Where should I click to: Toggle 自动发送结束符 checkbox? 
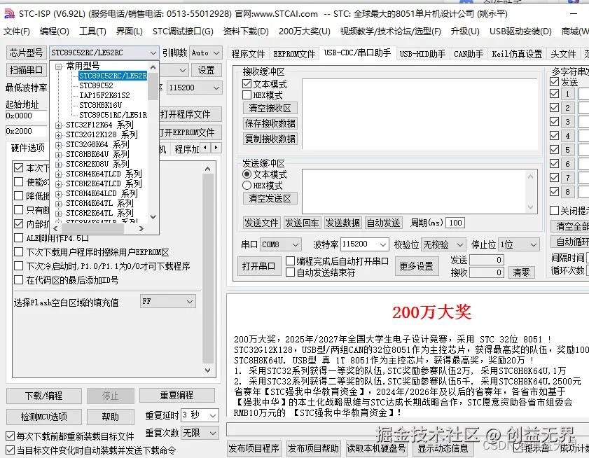tap(290, 272)
